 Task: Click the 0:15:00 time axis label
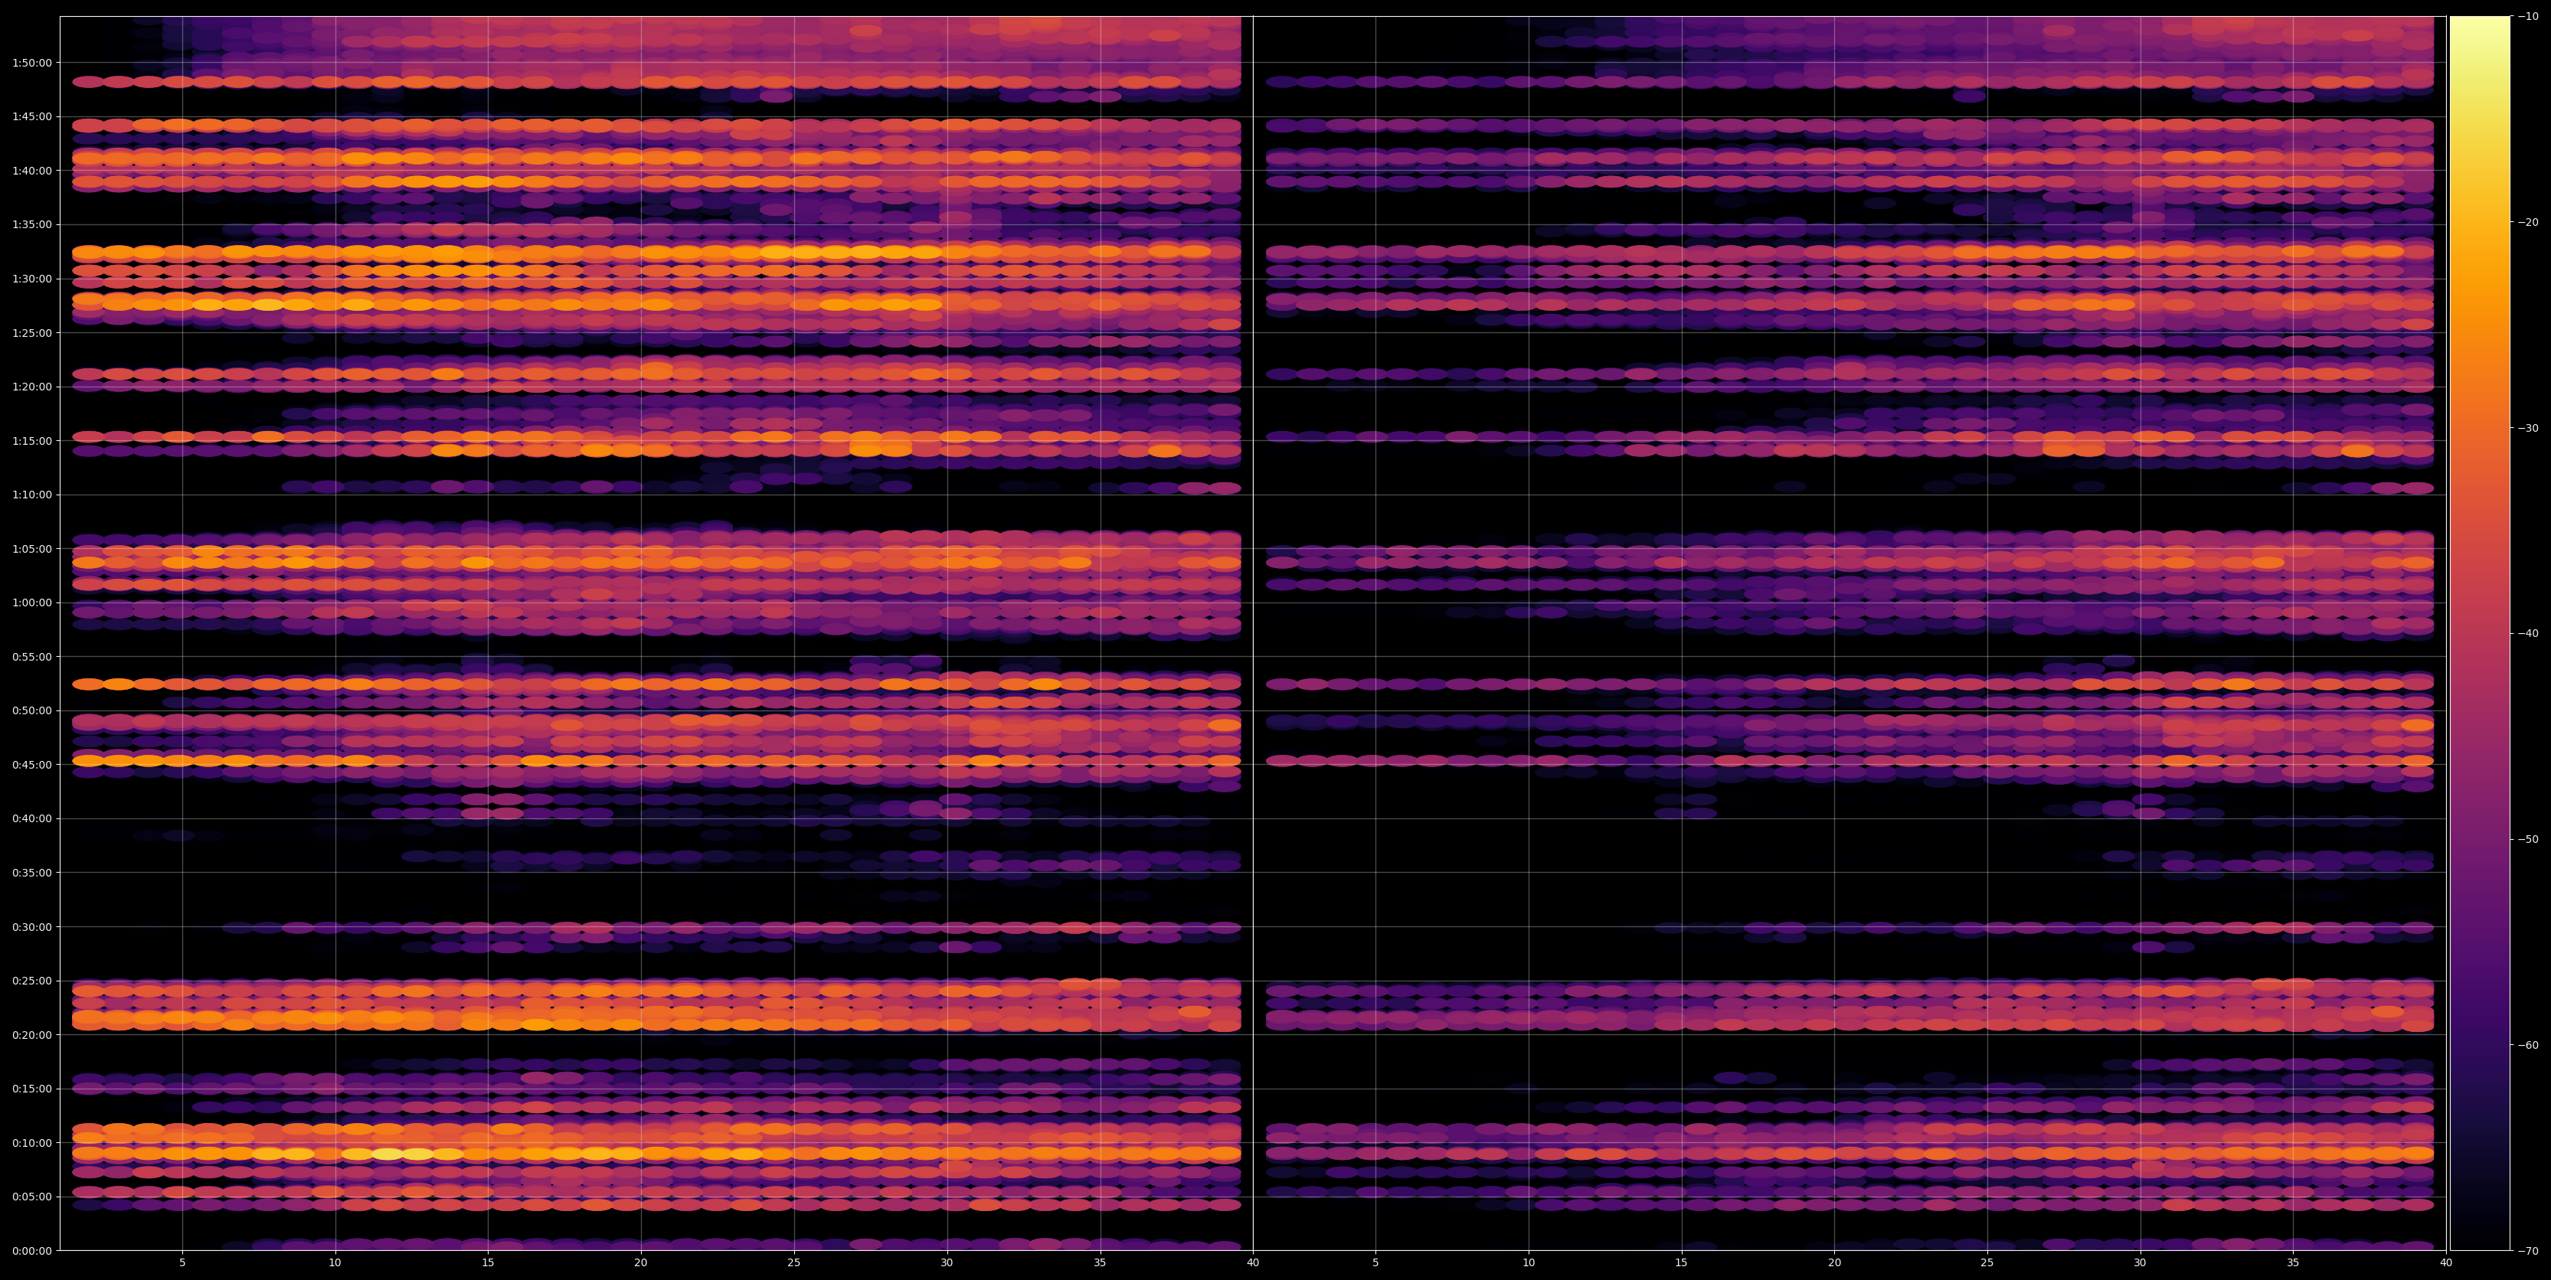31,1089
